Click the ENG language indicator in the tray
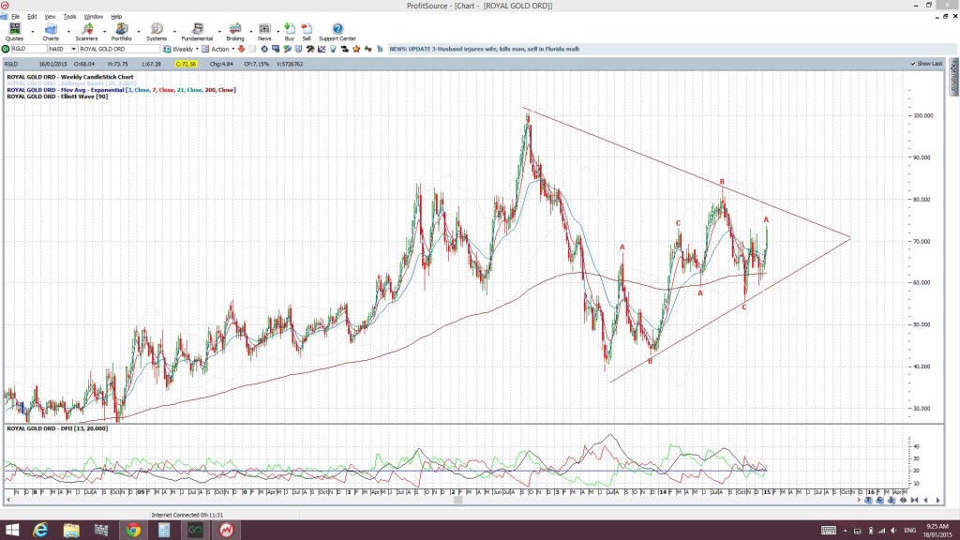Screen dimensions: 960x540 pyautogui.click(x=909, y=531)
